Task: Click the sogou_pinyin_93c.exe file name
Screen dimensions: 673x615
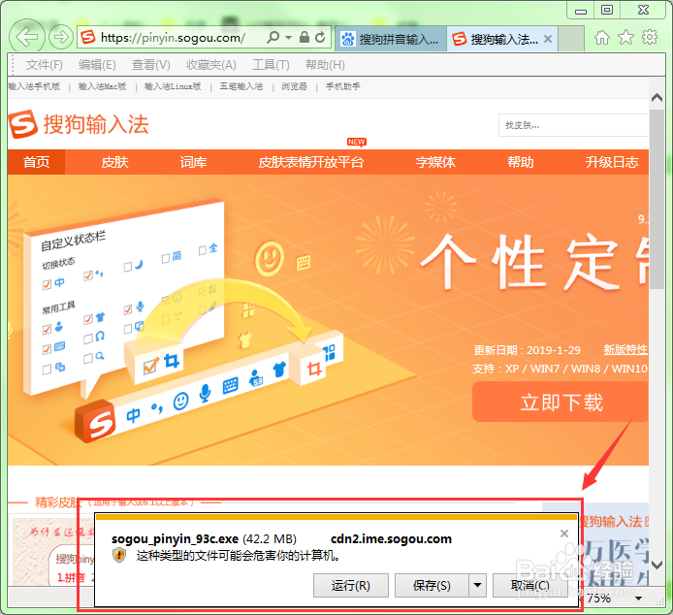Action: (175, 538)
